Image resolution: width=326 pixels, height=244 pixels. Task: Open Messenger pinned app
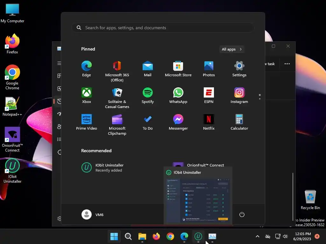click(x=178, y=122)
